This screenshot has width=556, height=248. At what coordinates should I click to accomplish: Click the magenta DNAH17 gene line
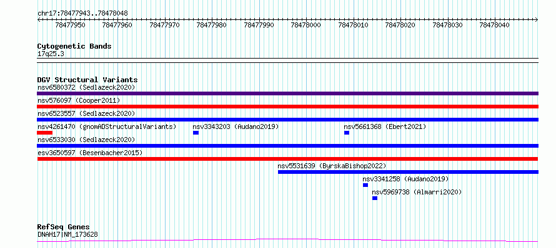[x=287, y=241]
